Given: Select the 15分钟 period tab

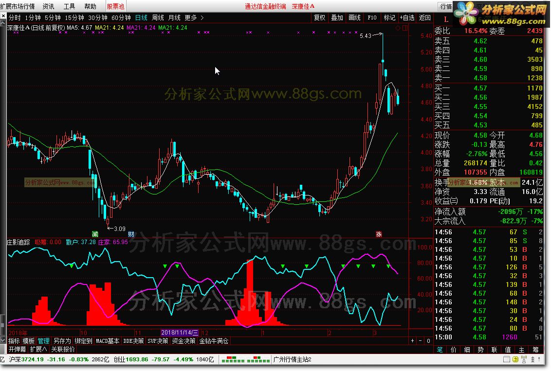Looking at the screenshot, I should [74, 18].
